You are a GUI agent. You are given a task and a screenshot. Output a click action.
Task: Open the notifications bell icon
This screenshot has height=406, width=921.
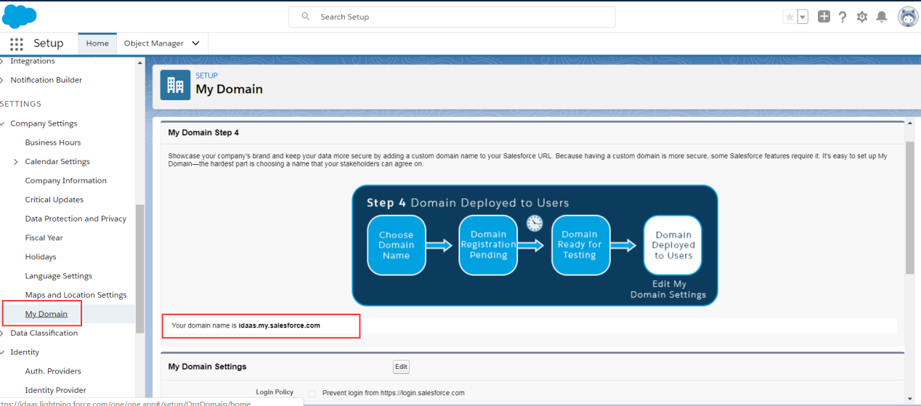tap(882, 17)
